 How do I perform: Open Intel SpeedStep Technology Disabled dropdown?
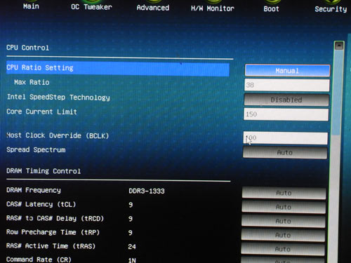(286, 100)
